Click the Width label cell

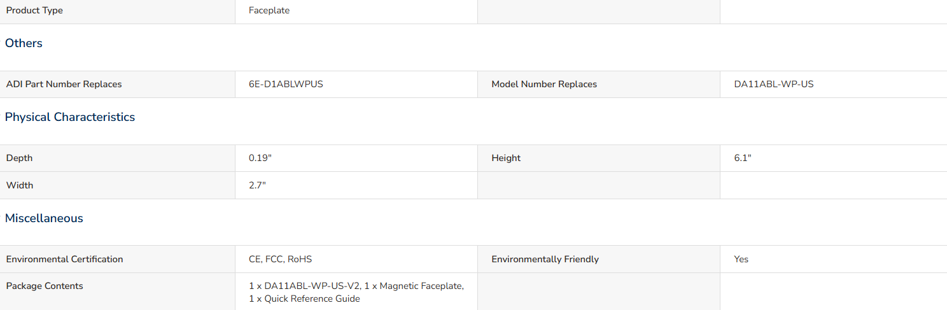118,185
